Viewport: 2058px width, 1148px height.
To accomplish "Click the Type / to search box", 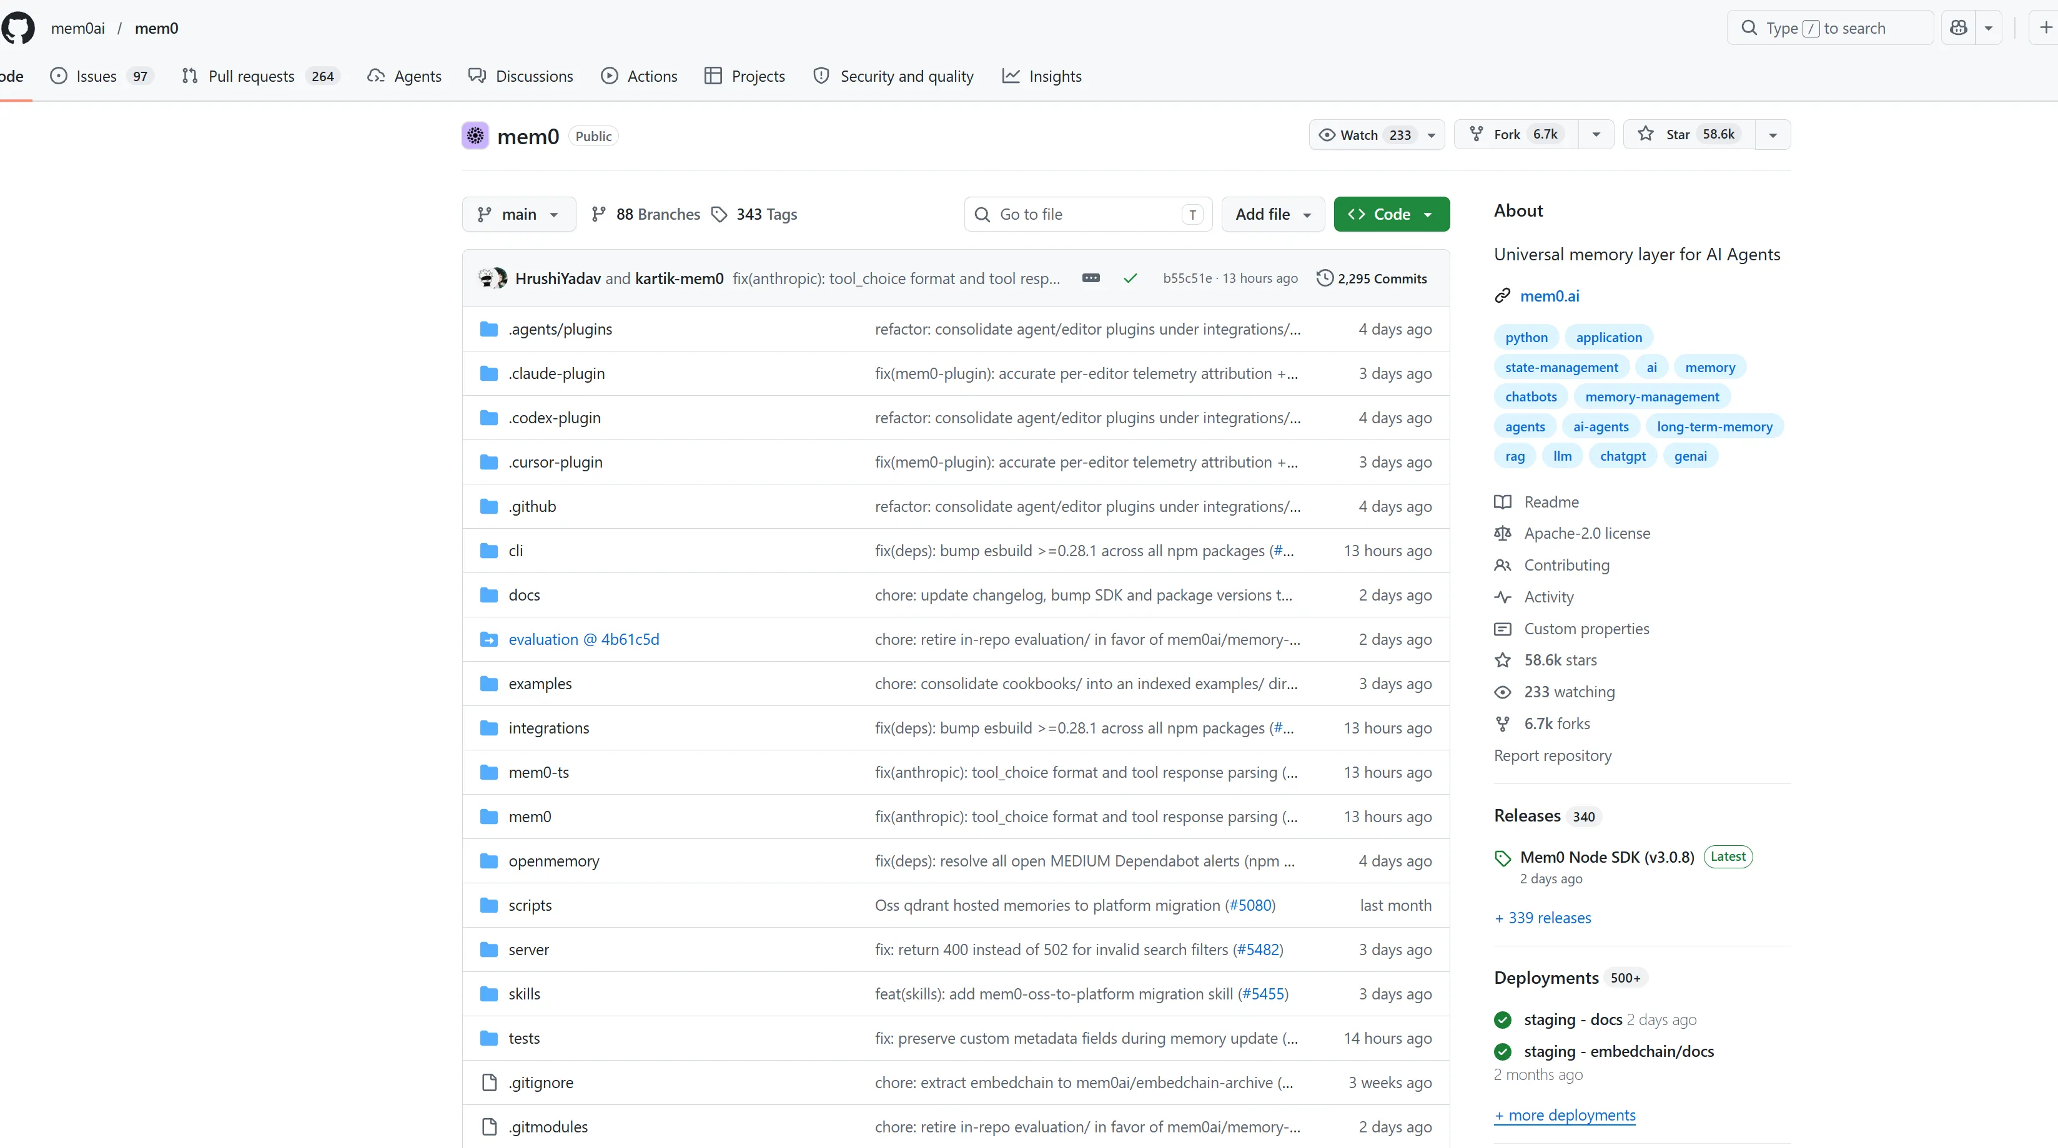I will point(1829,28).
